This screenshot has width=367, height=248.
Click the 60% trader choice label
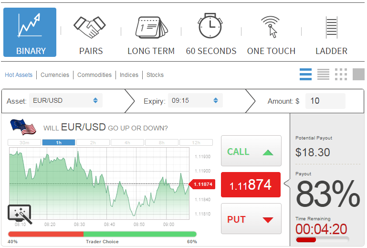click(x=192, y=242)
